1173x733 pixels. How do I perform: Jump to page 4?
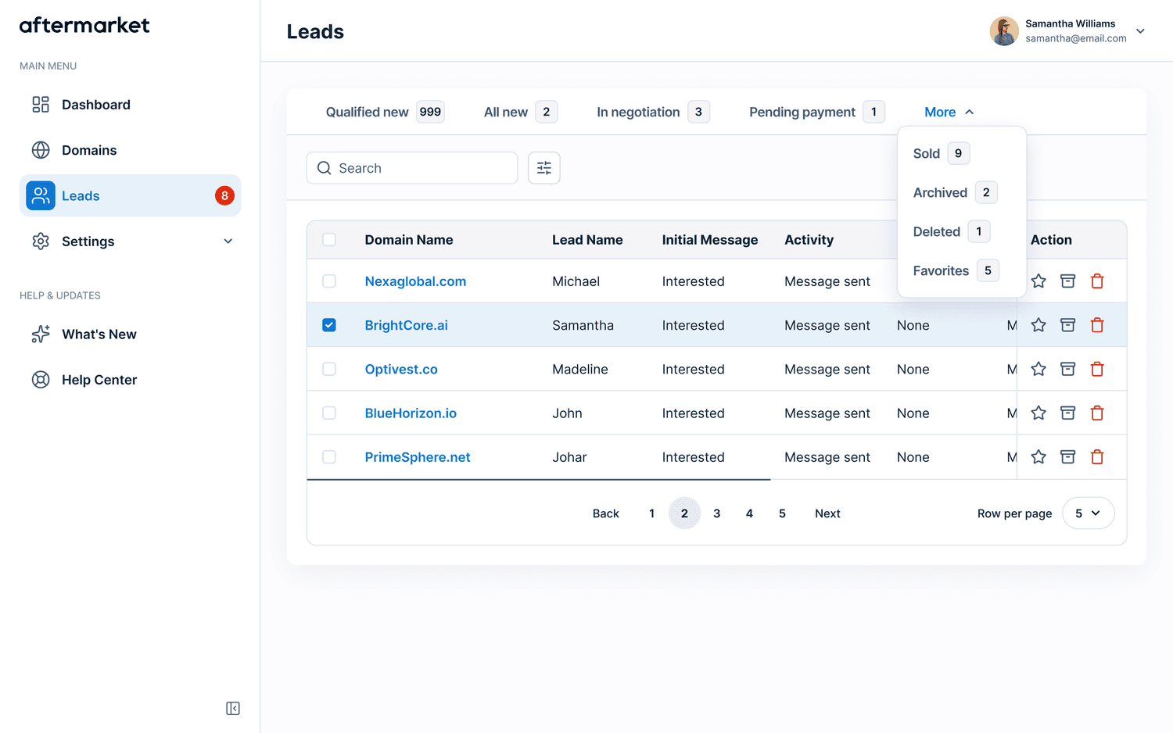click(749, 513)
